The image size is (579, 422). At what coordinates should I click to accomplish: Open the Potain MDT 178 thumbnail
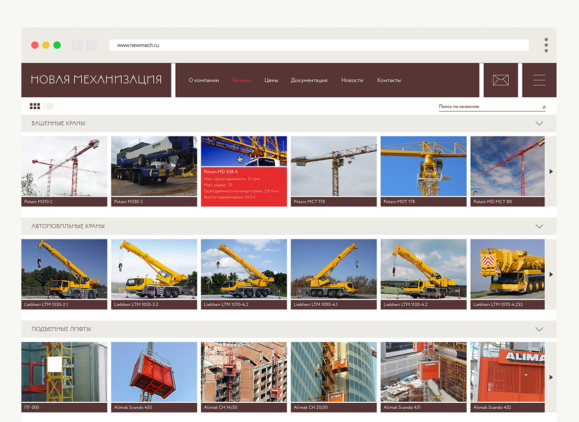tap(424, 171)
